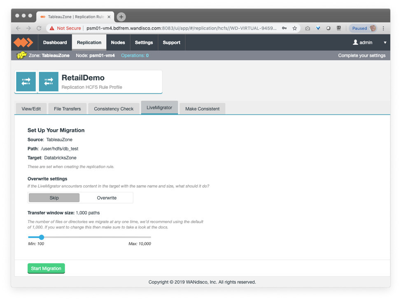Click the camera extension icon

308,28
